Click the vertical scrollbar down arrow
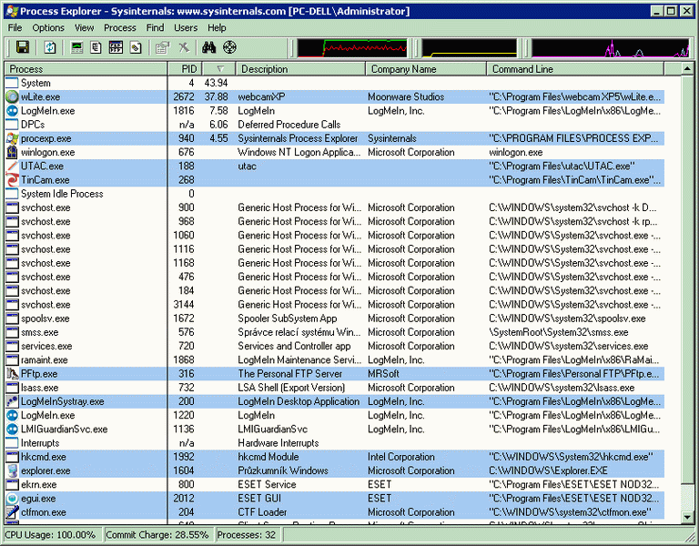This screenshot has width=699, height=546. (687, 517)
